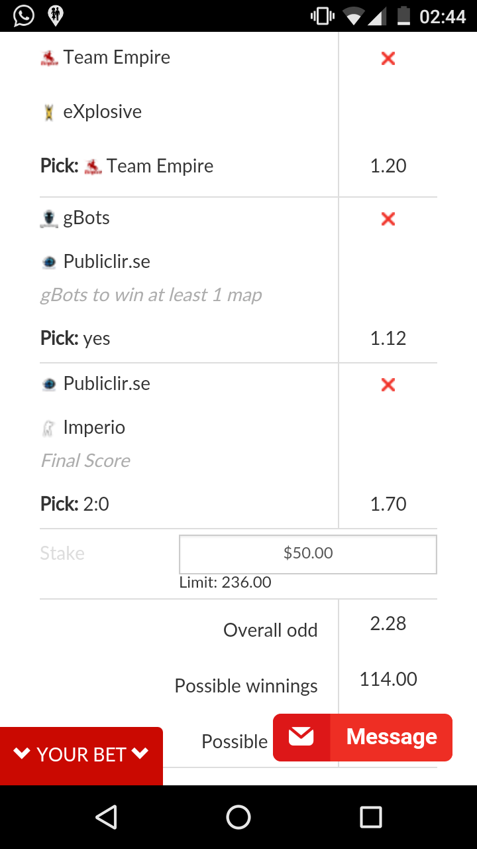Screen dimensions: 477x849
Task: Remove the Publiclir.se vs Imperio bet
Action: click(x=388, y=385)
